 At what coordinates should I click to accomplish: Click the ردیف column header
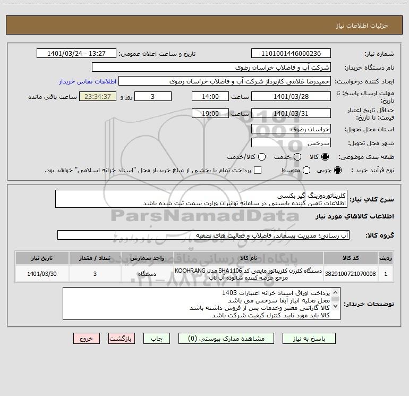point(386,258)
